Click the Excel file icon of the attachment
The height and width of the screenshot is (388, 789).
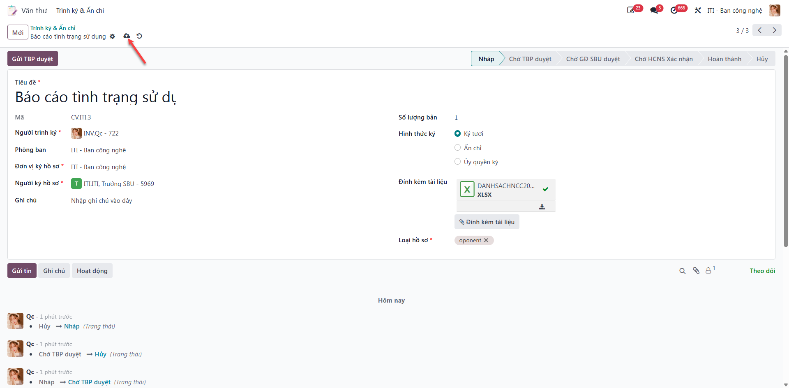click(x=467, y=189)
